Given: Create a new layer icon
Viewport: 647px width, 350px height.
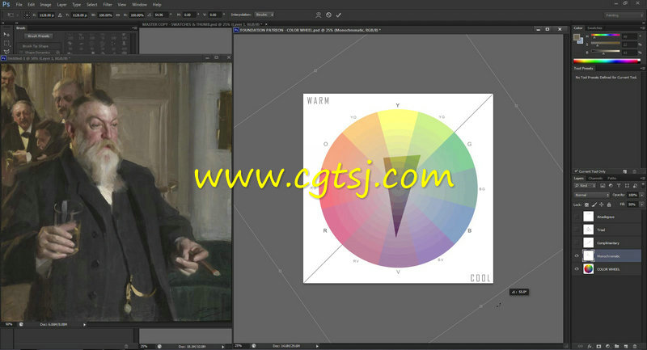Looking at the screenshot, I should (626, 346).
